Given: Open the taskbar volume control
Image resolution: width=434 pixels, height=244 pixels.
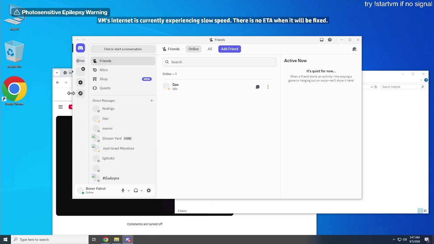Looking at the screenshot, I should (x=405, y=240).
